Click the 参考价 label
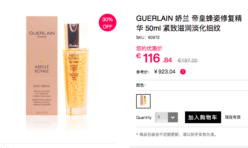Screen dimensions: 248x148 click(x=143, y=72)
